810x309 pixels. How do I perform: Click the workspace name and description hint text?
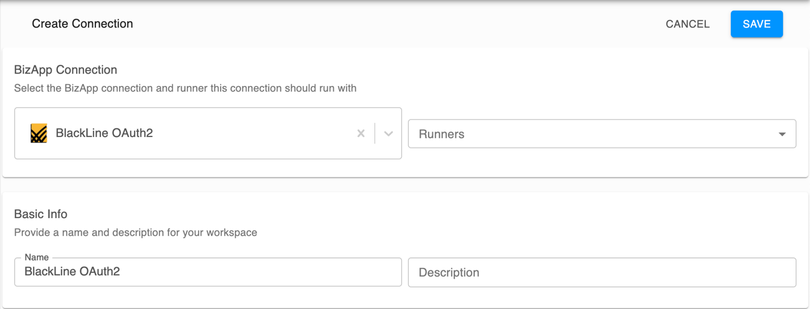pos(135,232)
